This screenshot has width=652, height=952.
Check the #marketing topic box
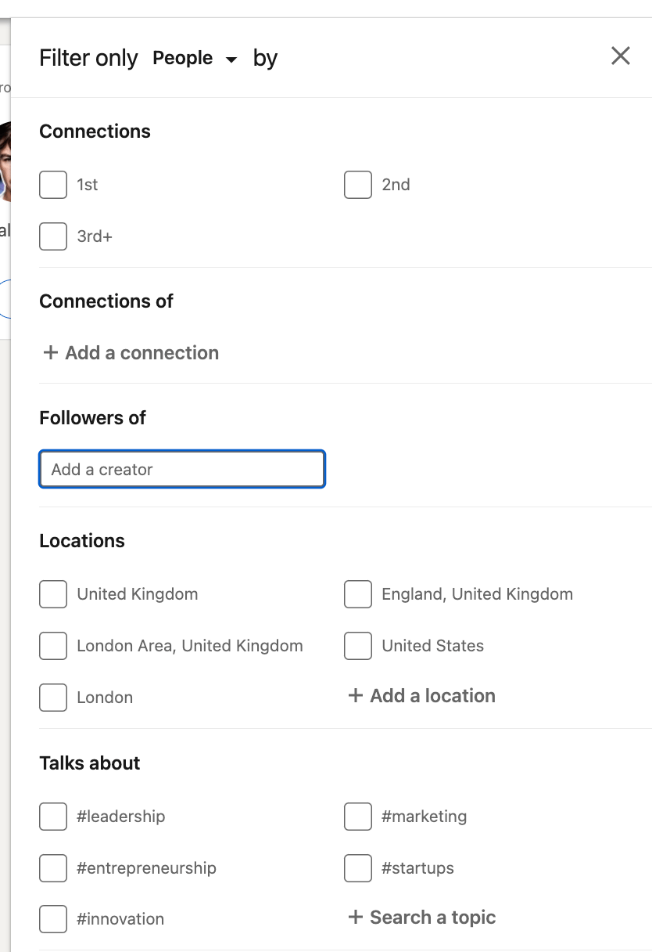click(358, 817)
